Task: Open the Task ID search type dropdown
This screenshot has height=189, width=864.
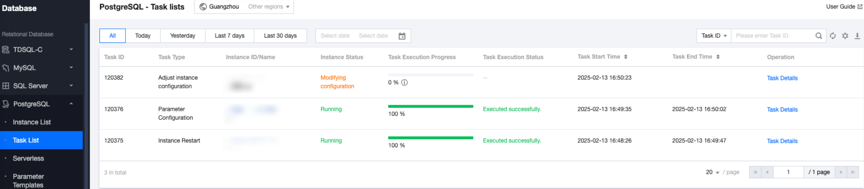Action: click(x=714, y=36)
